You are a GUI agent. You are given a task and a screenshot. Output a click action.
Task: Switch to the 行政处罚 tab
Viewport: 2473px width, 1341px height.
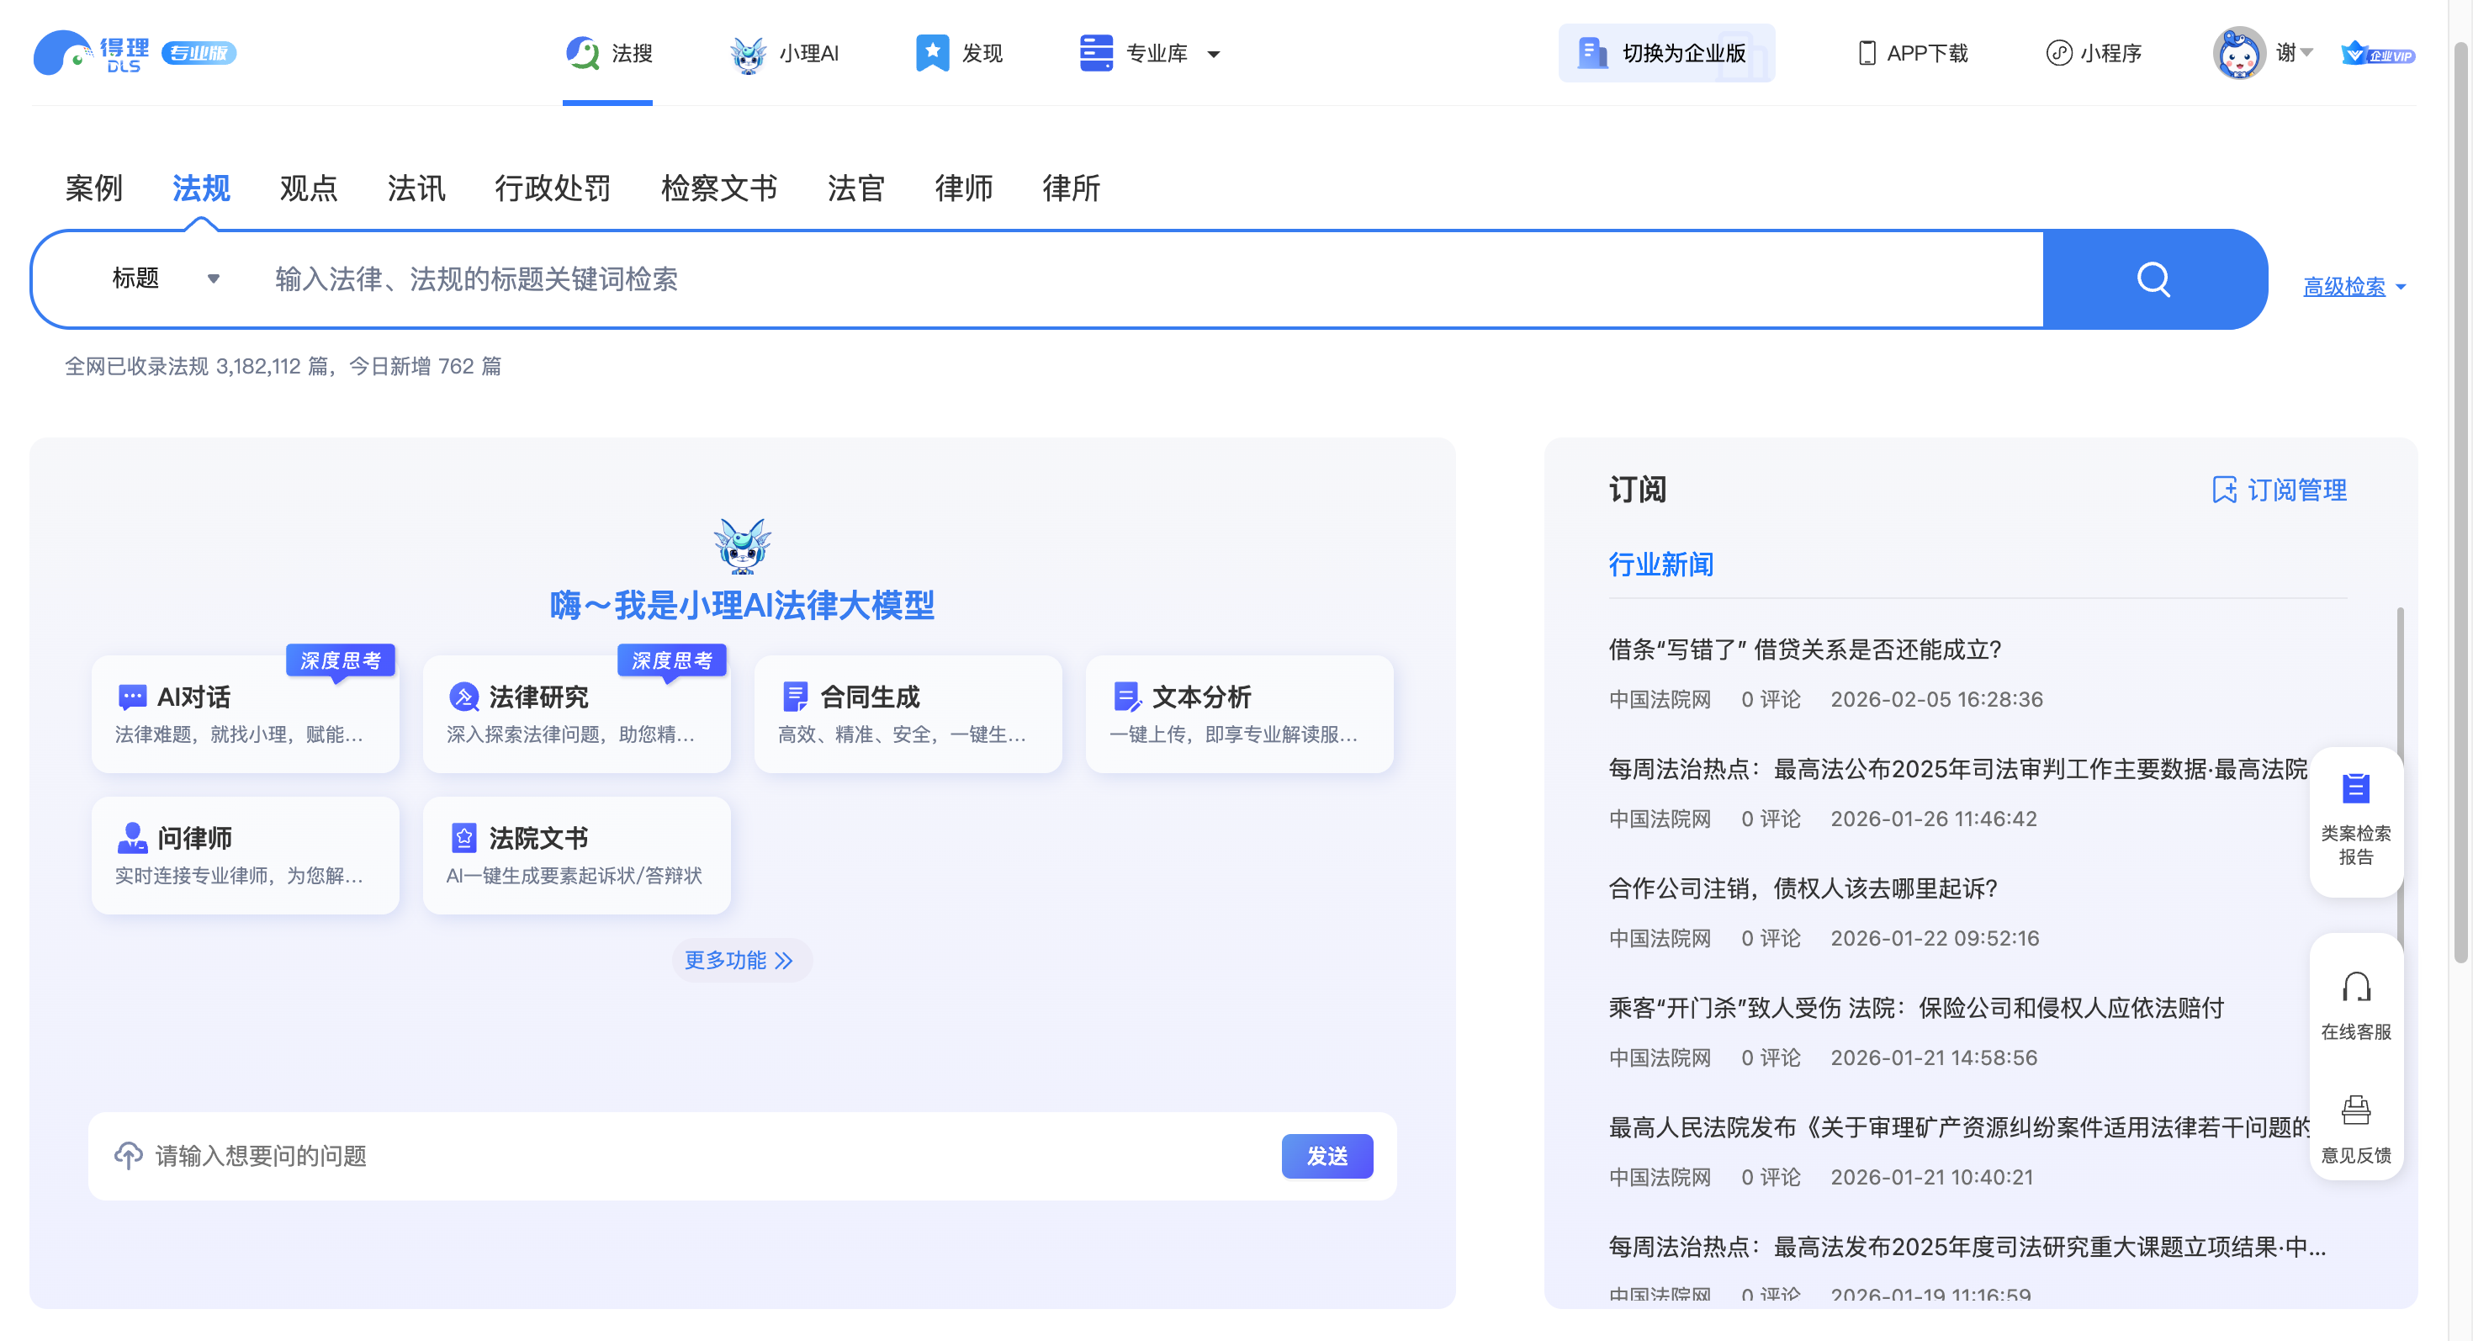552,187
